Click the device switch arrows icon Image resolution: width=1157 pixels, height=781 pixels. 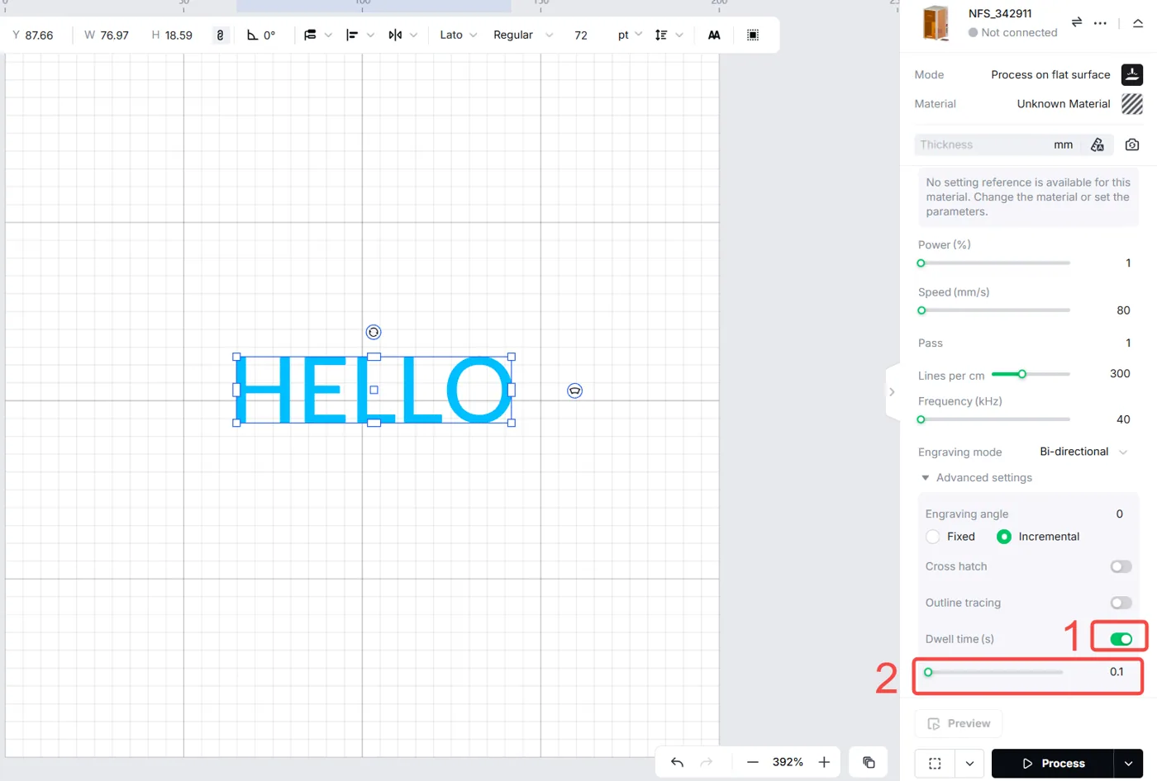click(x=1076, y=22)
